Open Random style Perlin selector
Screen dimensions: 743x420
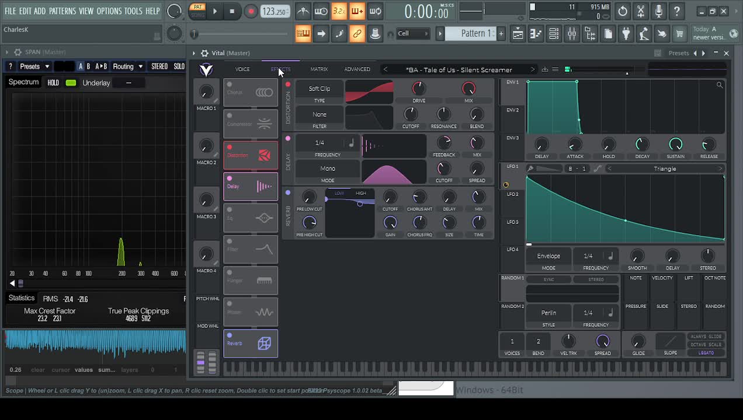pyautogui.click(x=548, y=313)
